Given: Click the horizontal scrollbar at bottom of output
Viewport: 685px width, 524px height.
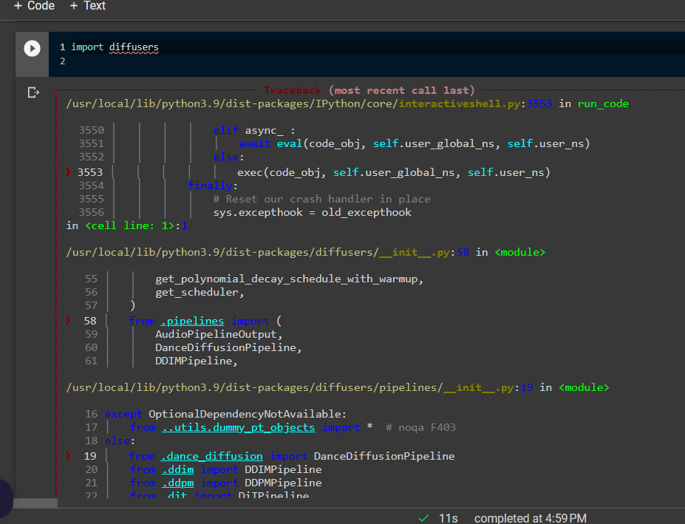Looking at the screenshot, I should tap(35, 503).
